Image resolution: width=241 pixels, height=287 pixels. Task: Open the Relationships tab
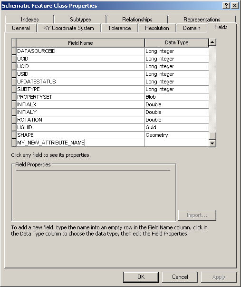point(137,19)
